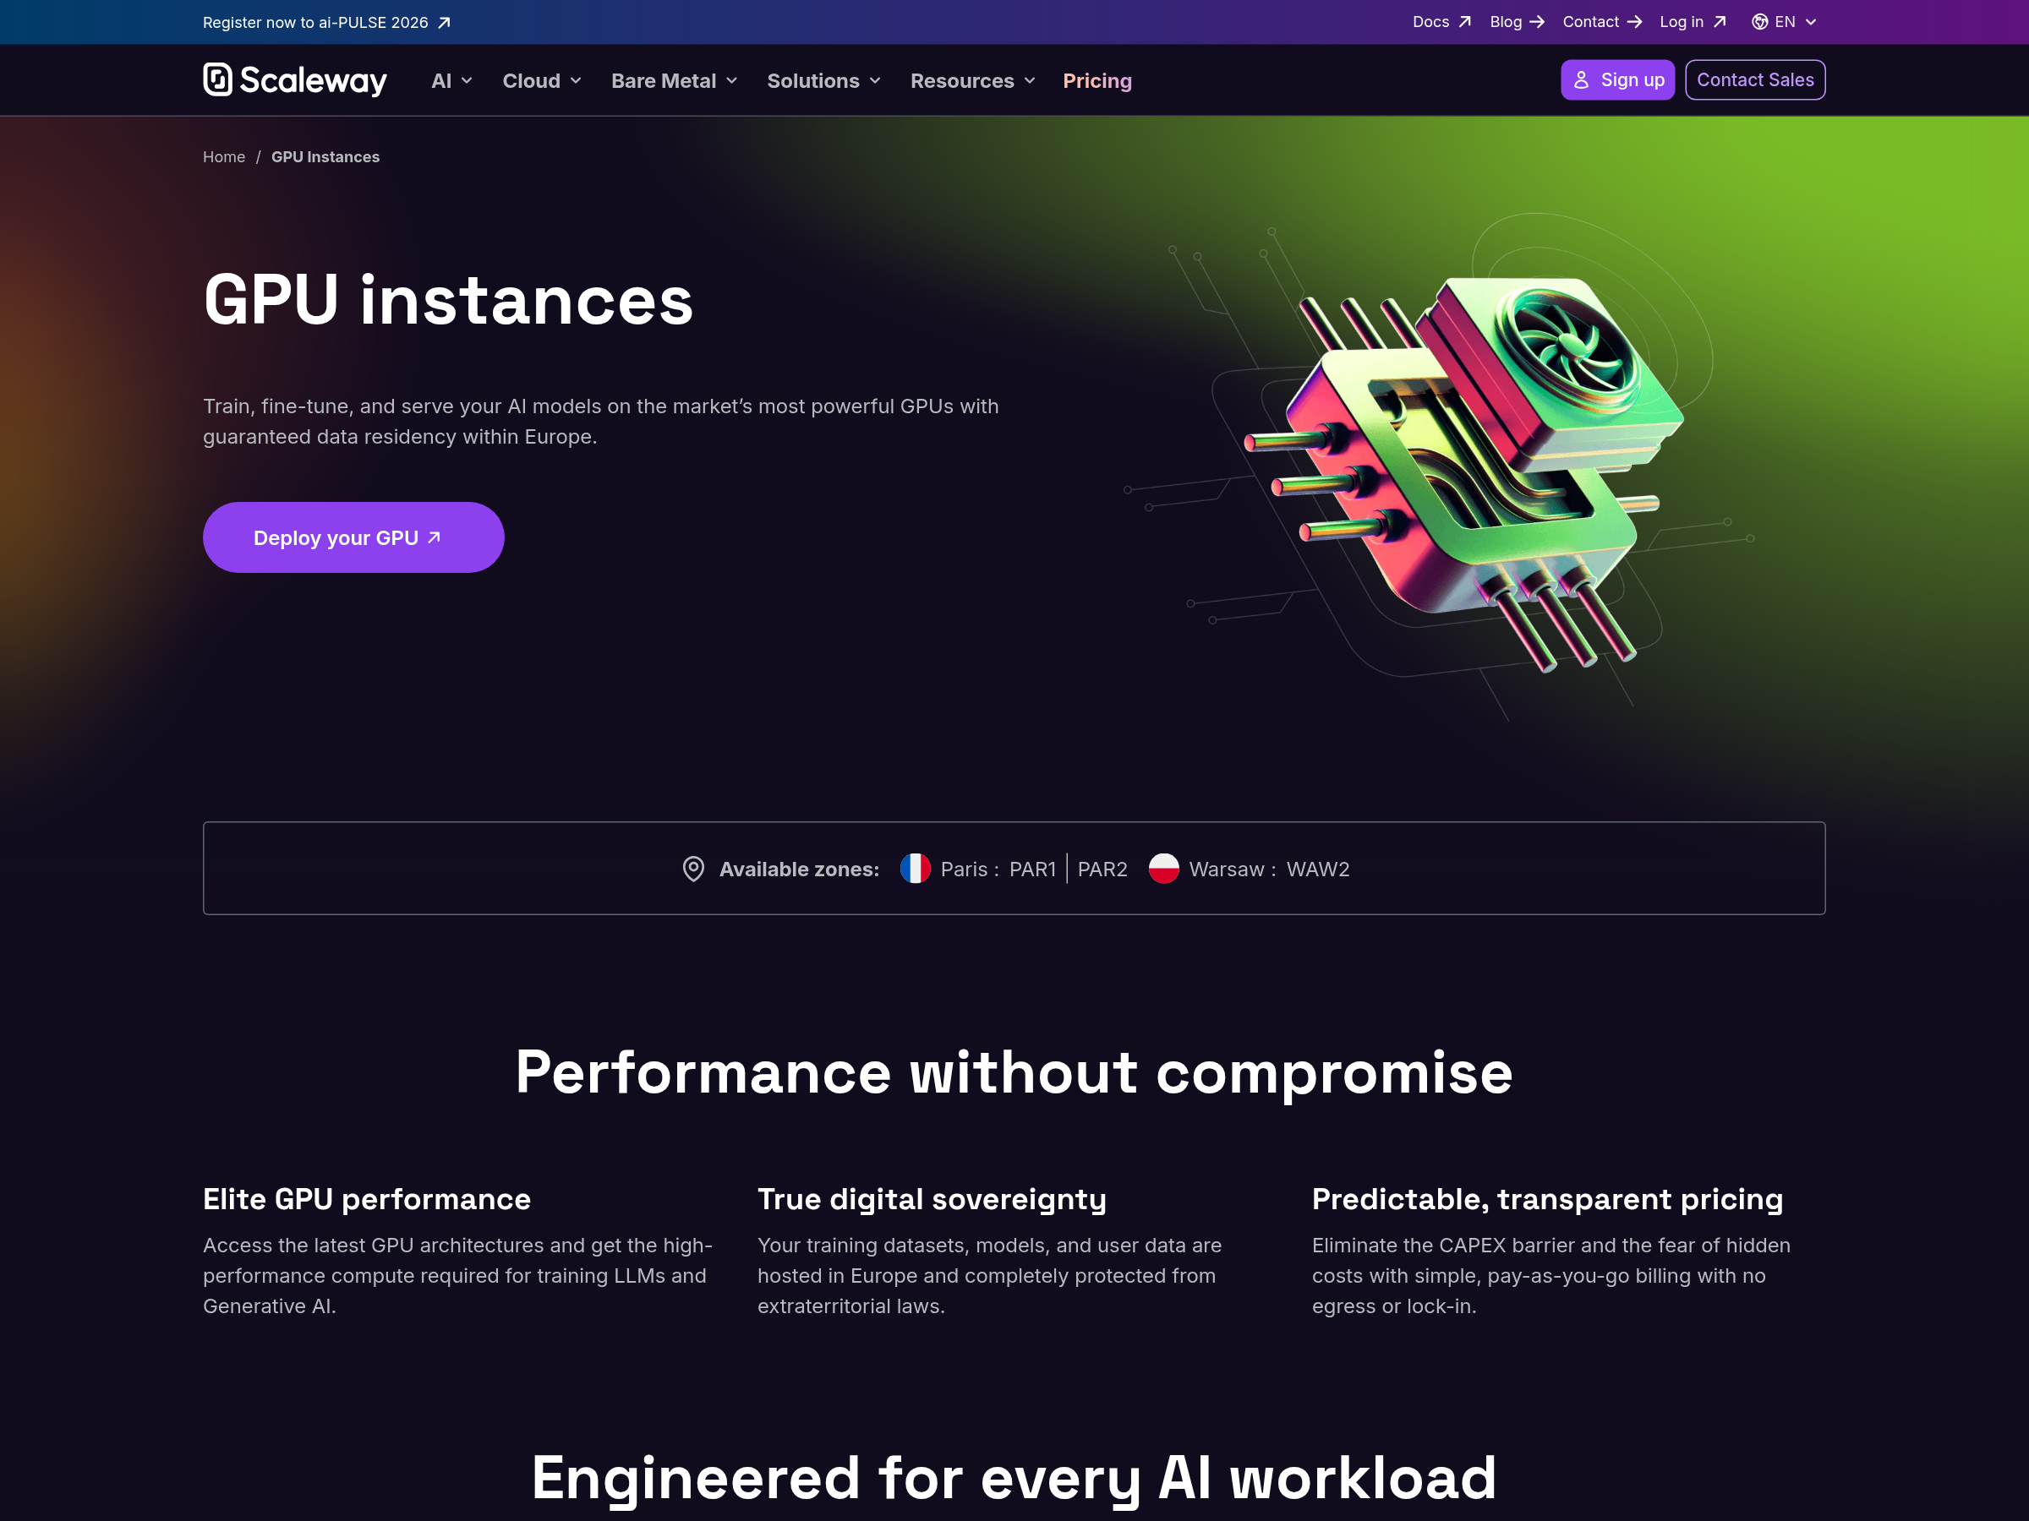The width and height of the screenshot is (2029, 1521).
Task: Click the True digital sovereignty heading
Action: click(932, 1199)
